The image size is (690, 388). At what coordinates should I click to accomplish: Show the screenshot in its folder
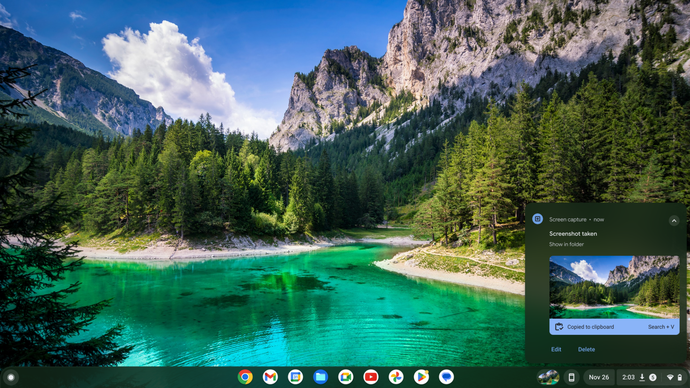[566, 244]
